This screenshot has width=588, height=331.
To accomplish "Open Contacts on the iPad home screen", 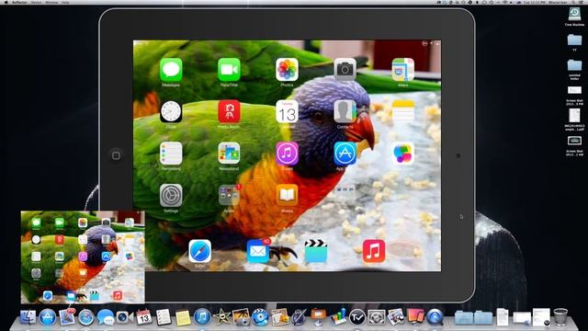I will [x=345, y=111].
